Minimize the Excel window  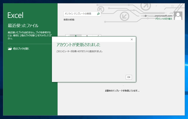click(164, 6)
